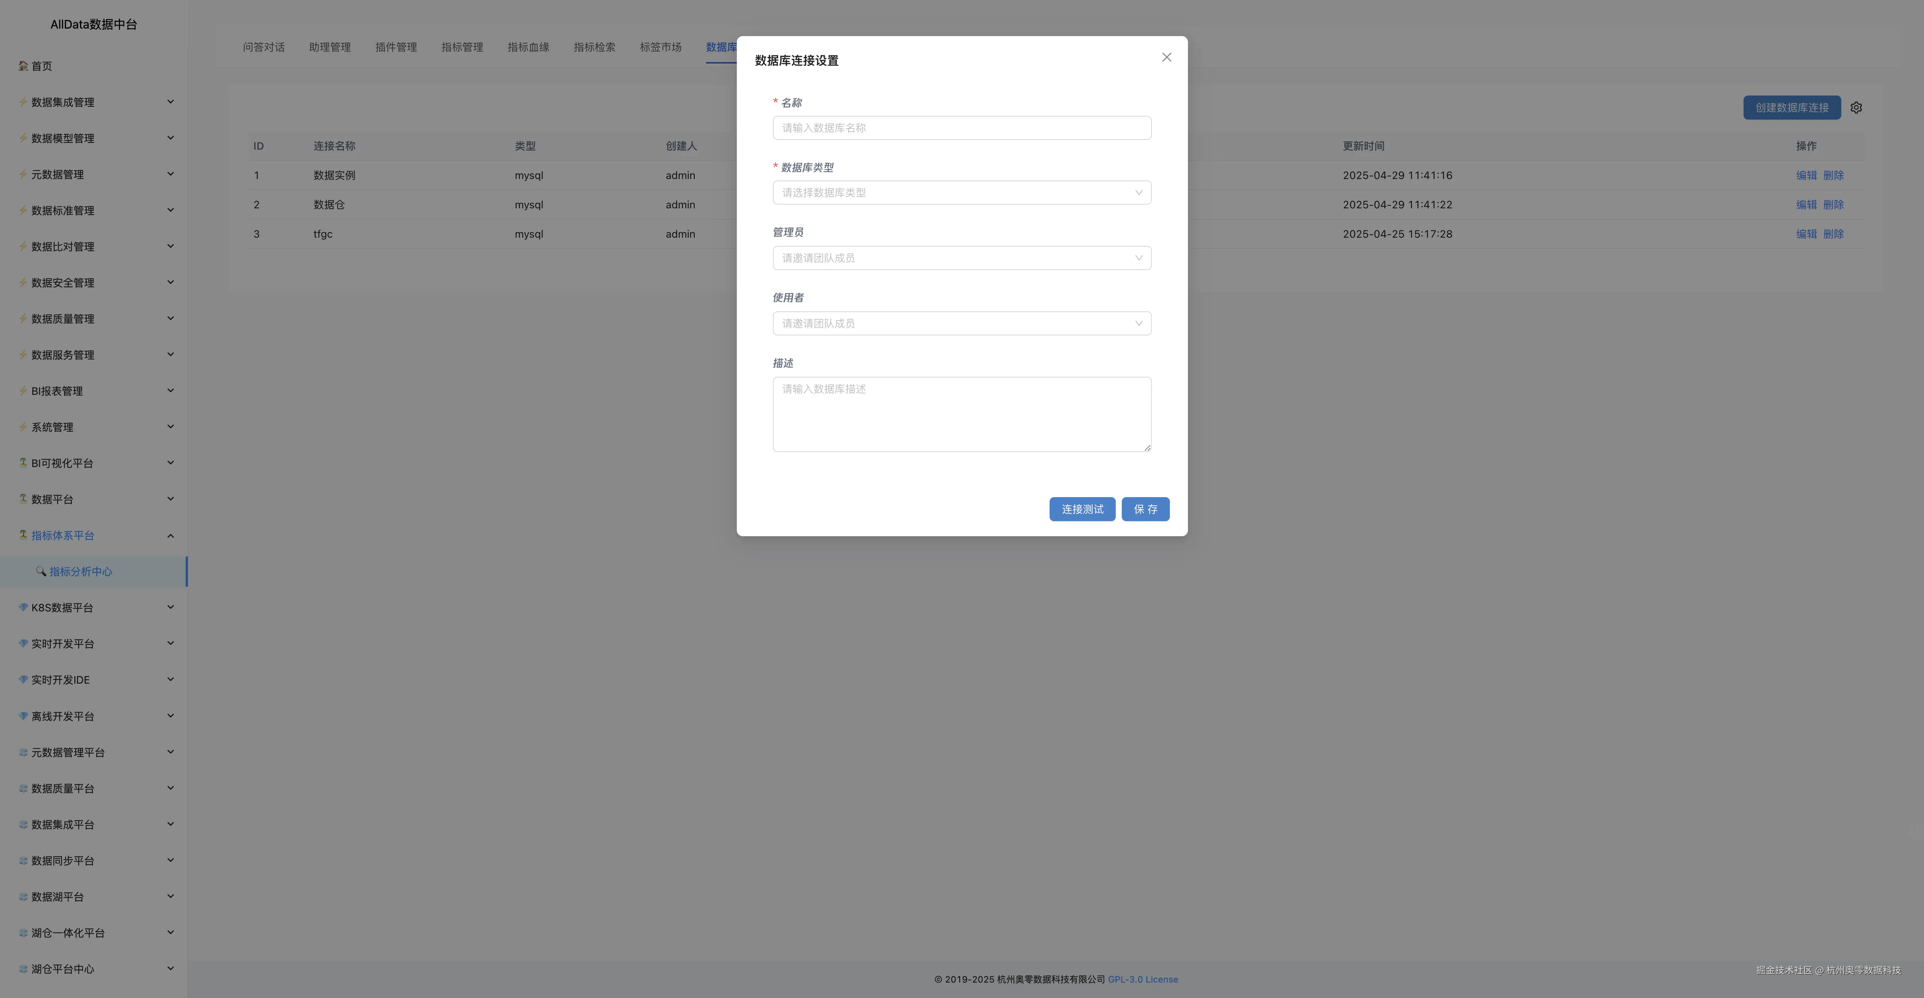Click the lightning icon beside 数据集成管理
The image size is (1924, 998).
coord(23,102)
